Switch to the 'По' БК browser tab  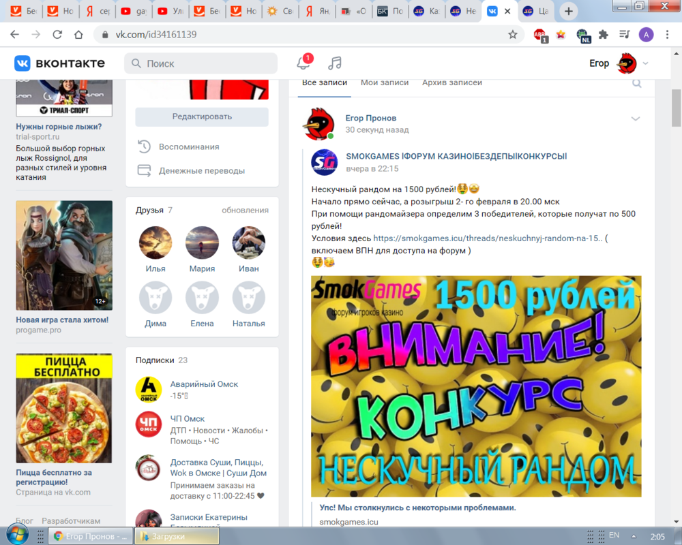pyautogui.click(x=389, y=12)
